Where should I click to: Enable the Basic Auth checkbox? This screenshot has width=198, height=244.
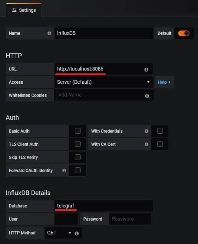77,131
